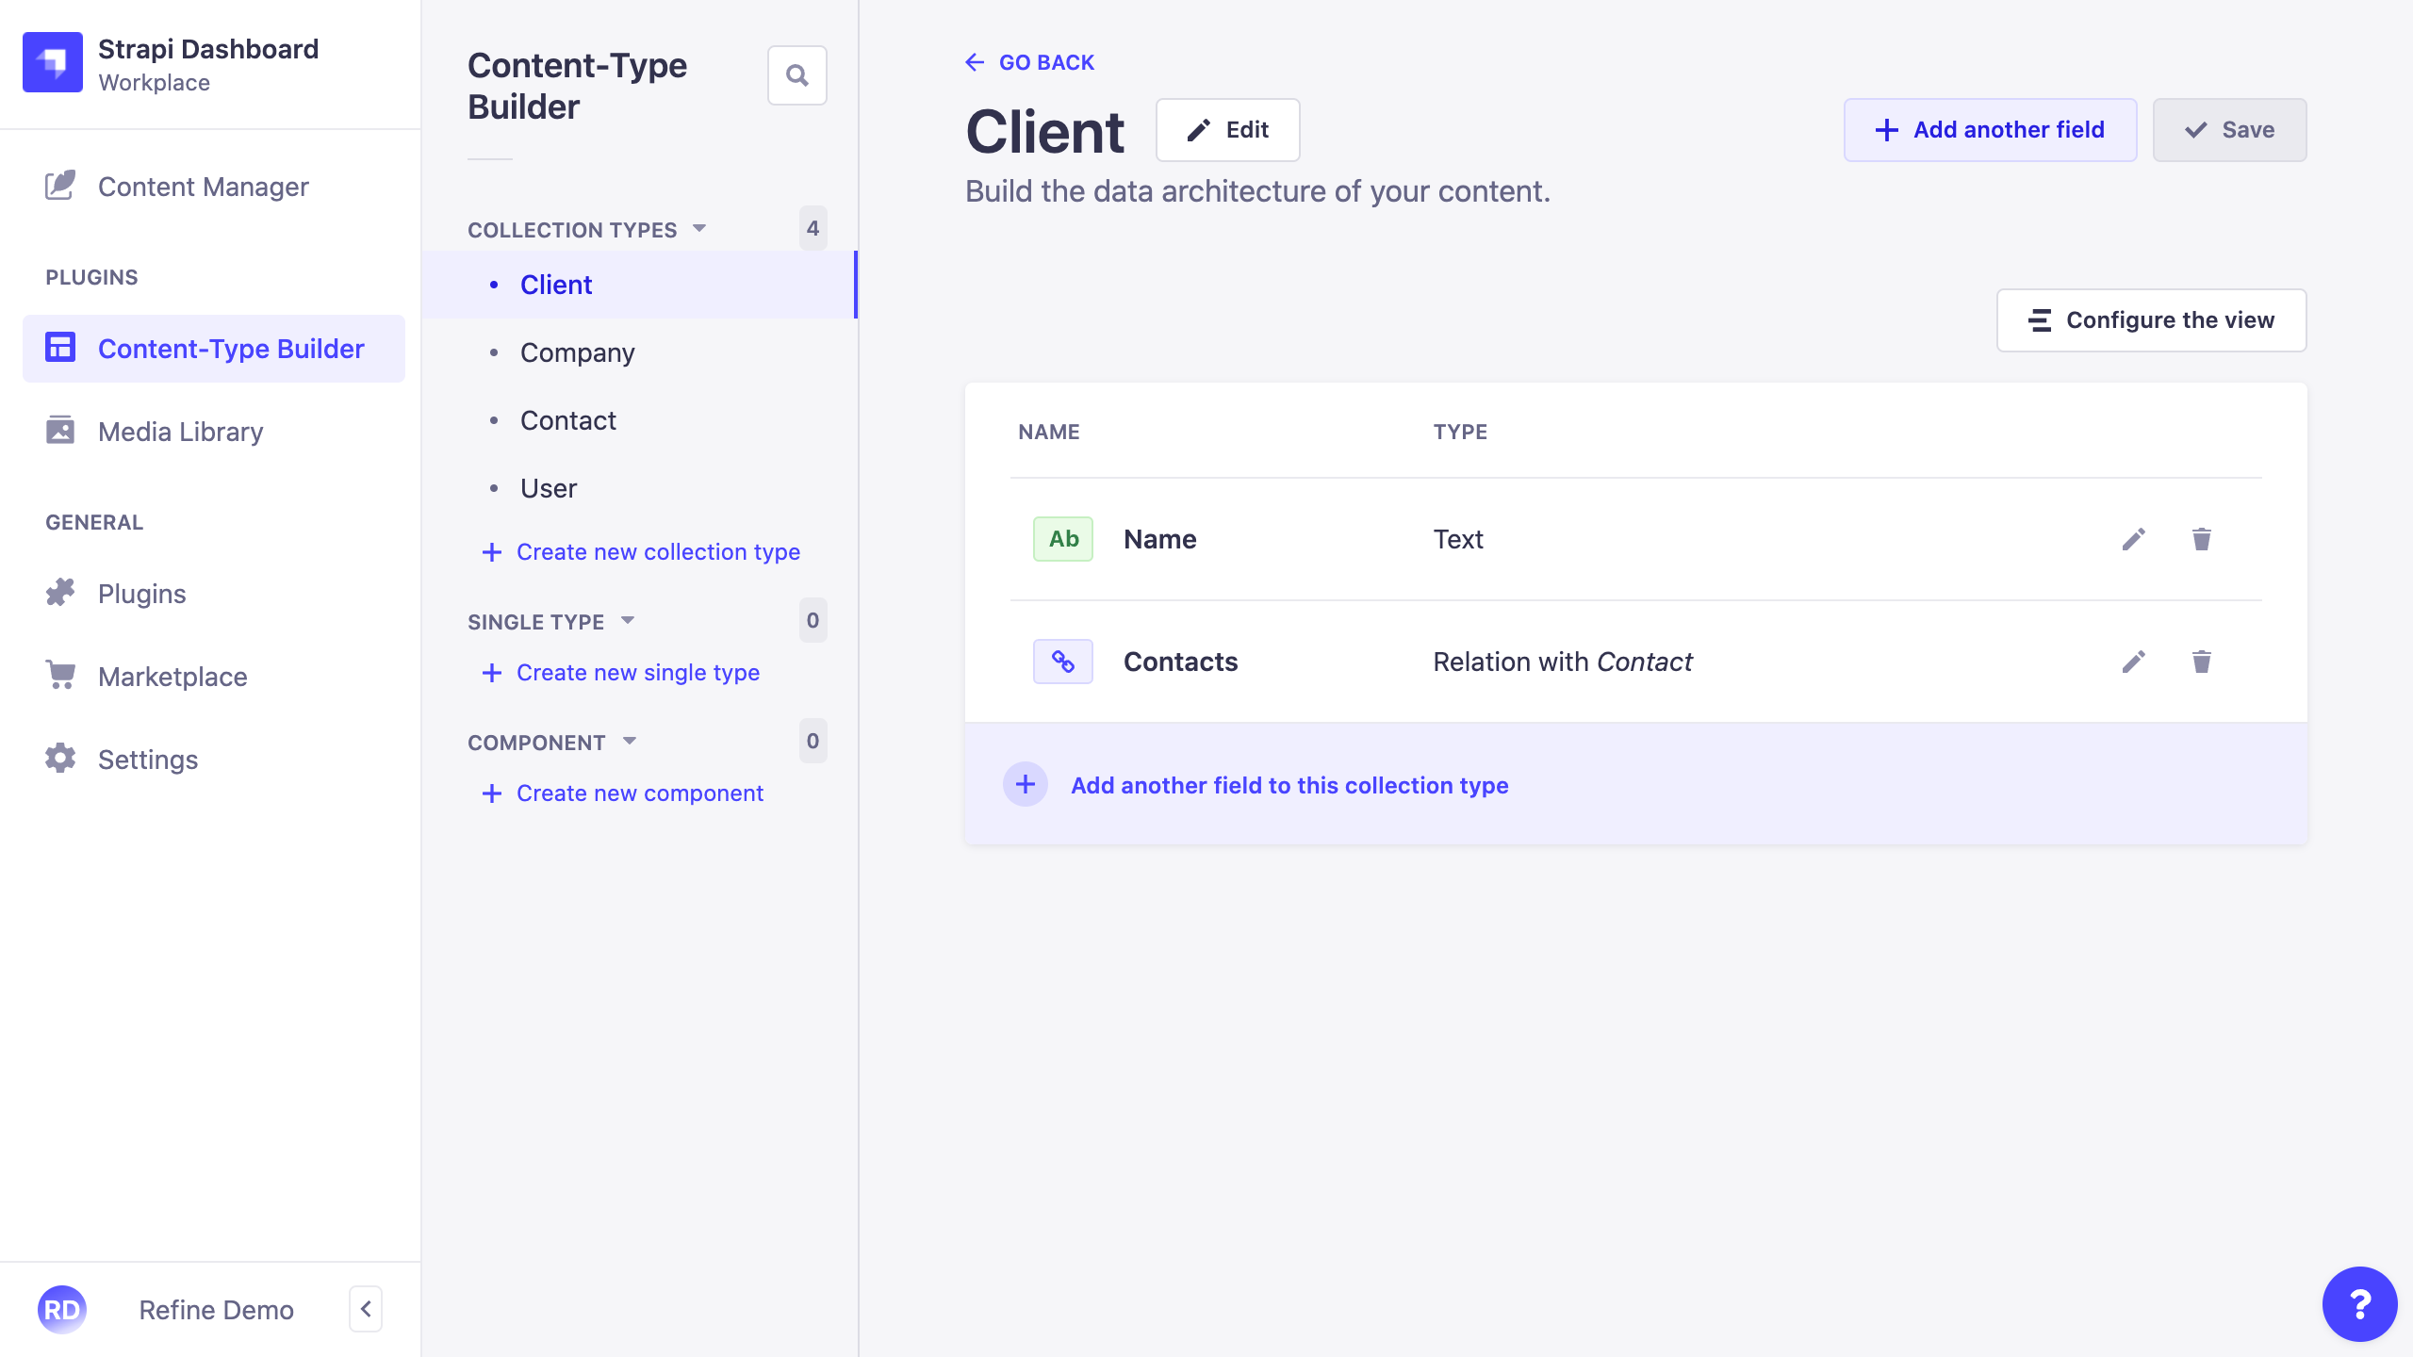Click Go Back navigation link
This screenshot has height=1357, width=2413.
(1031, 61)
